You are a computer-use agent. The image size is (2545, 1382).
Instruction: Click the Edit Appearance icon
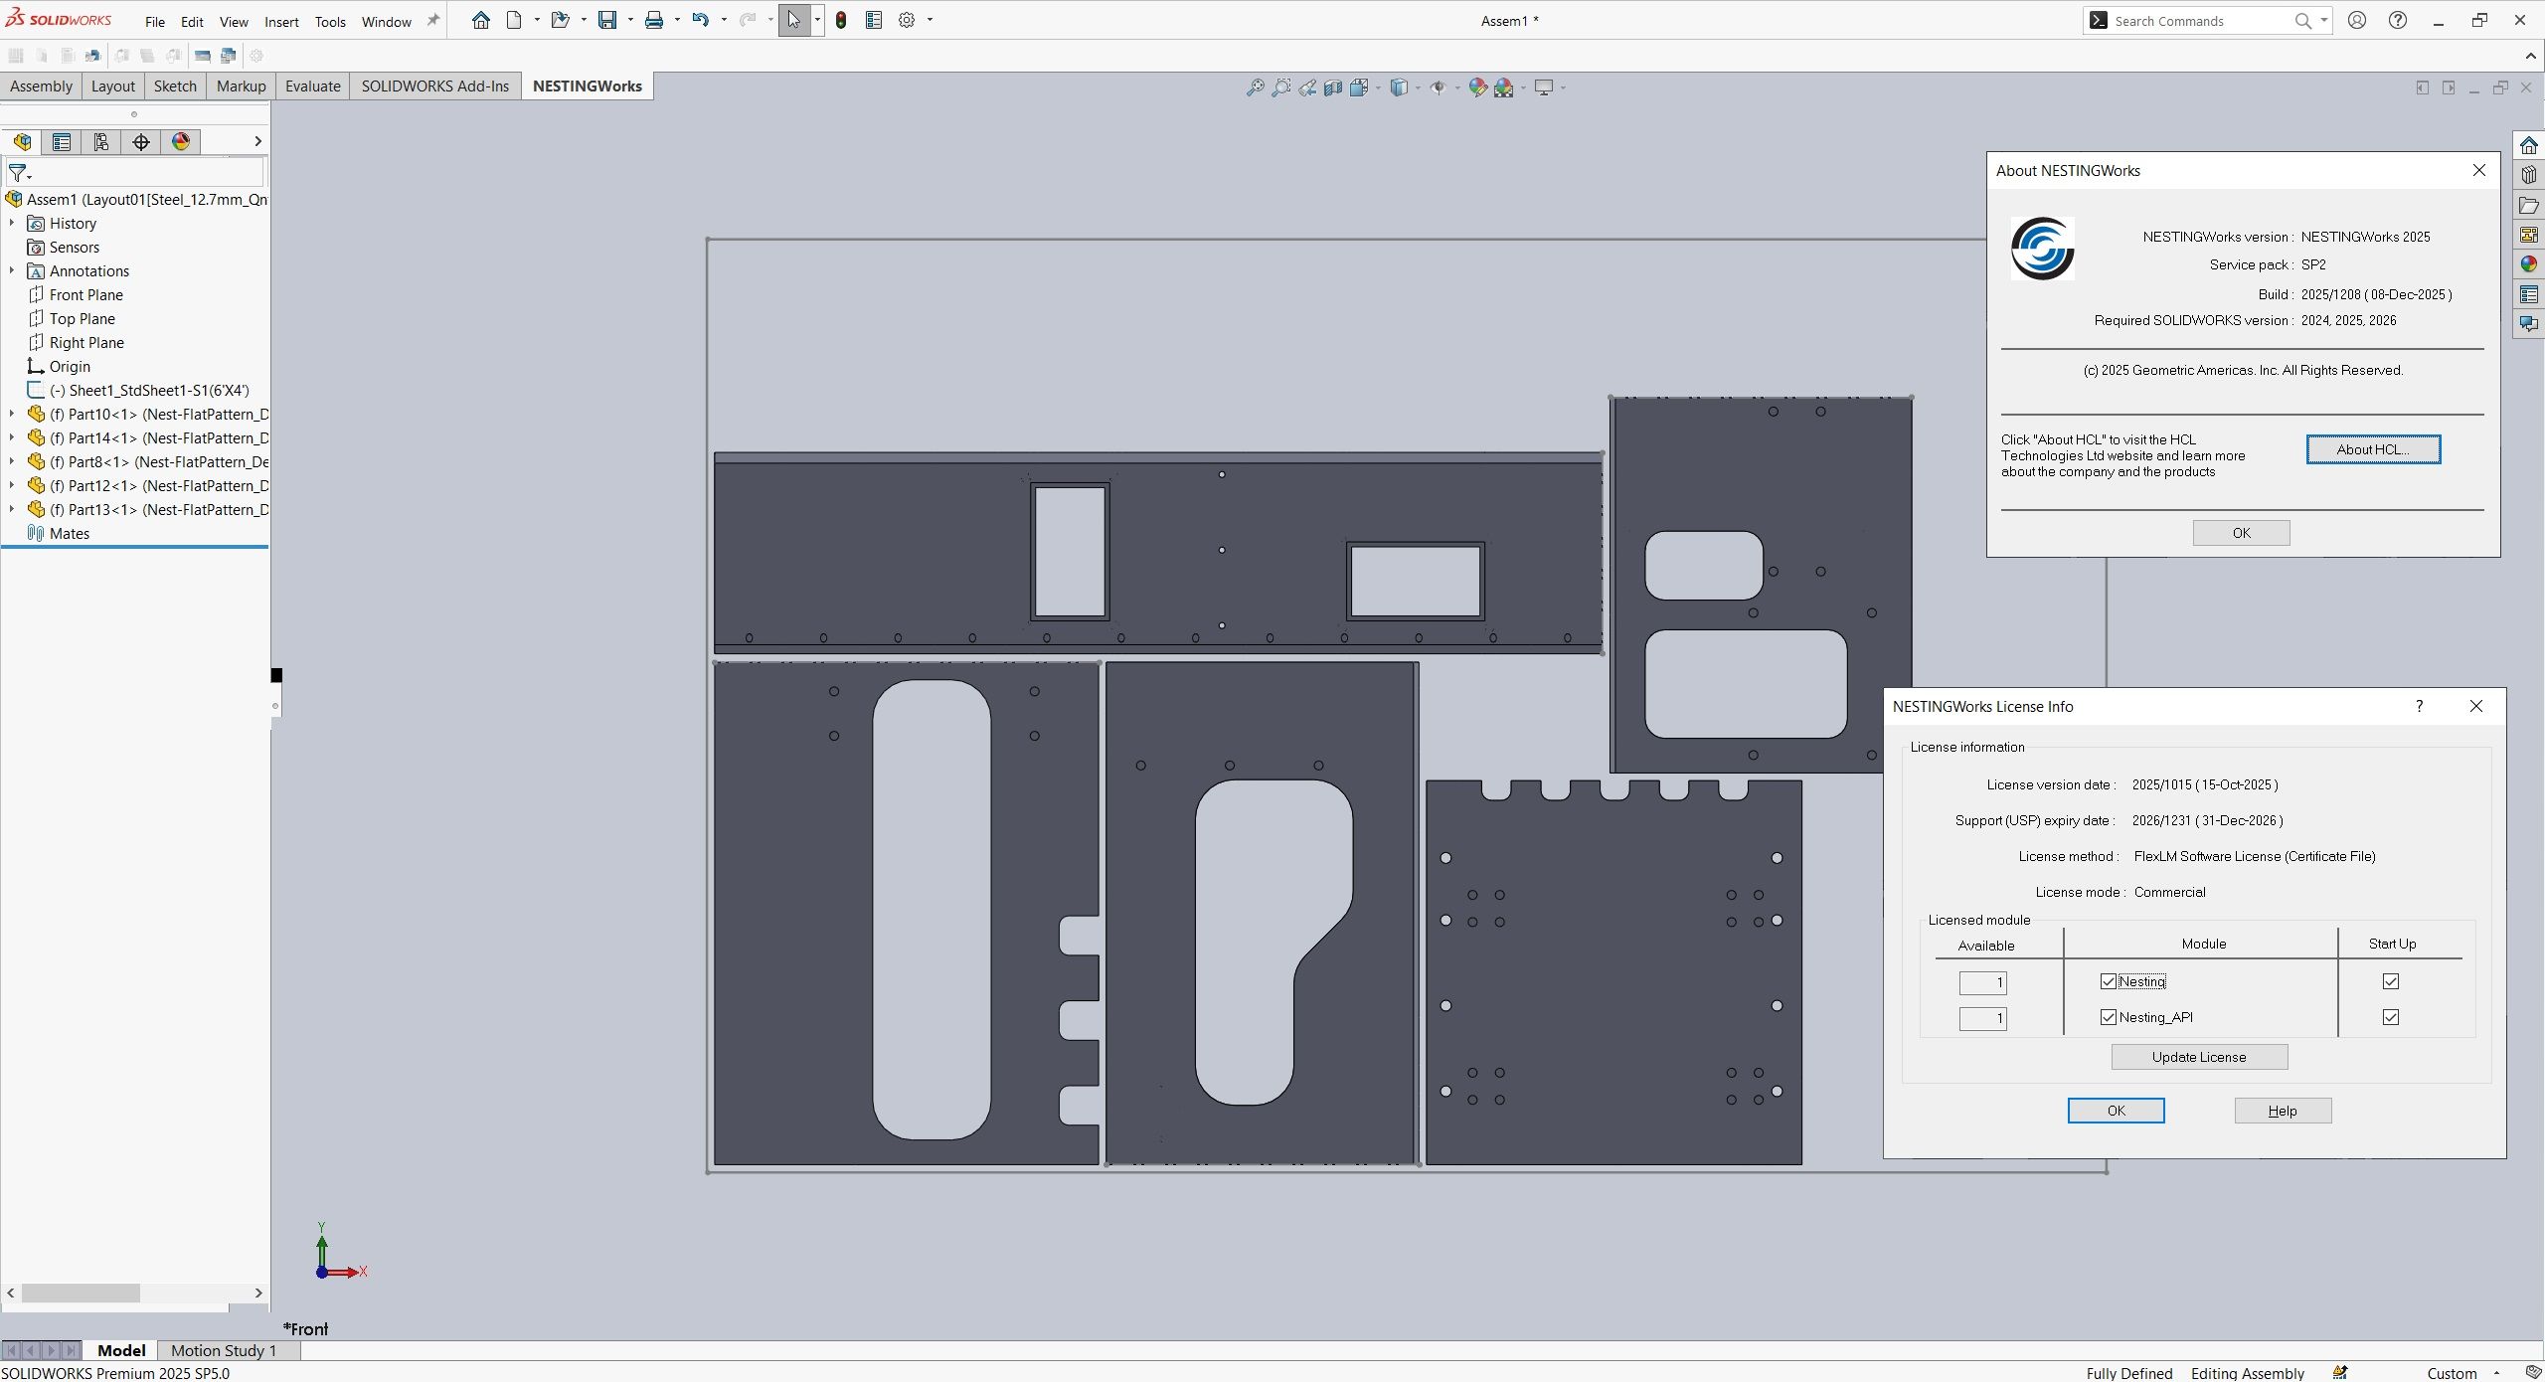tap(1477, 87)
